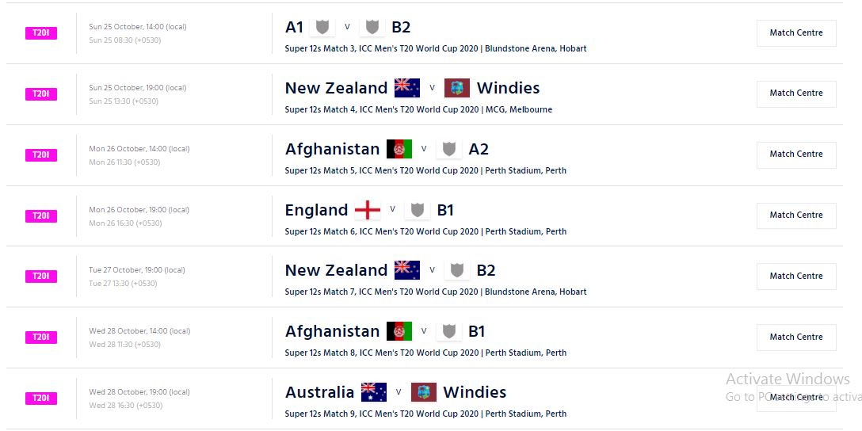Click Afghanistan flag in Match 8 row
This screenshot has height=431, width=862.
(399, 331)
